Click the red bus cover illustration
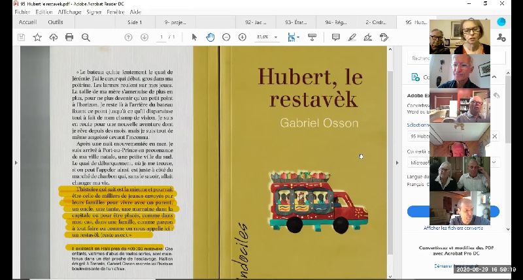 pyautogui.click(x=318, y=202)
